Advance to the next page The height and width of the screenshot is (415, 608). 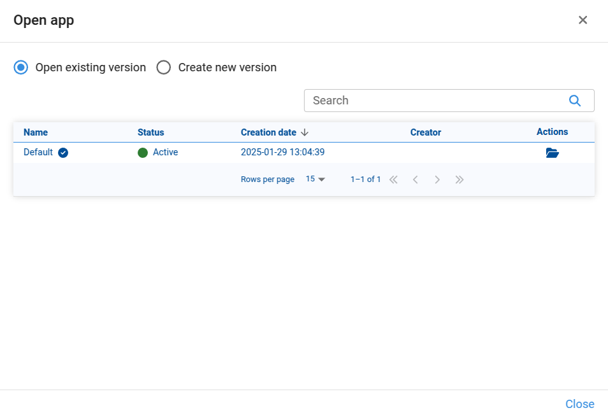[437, 179]
